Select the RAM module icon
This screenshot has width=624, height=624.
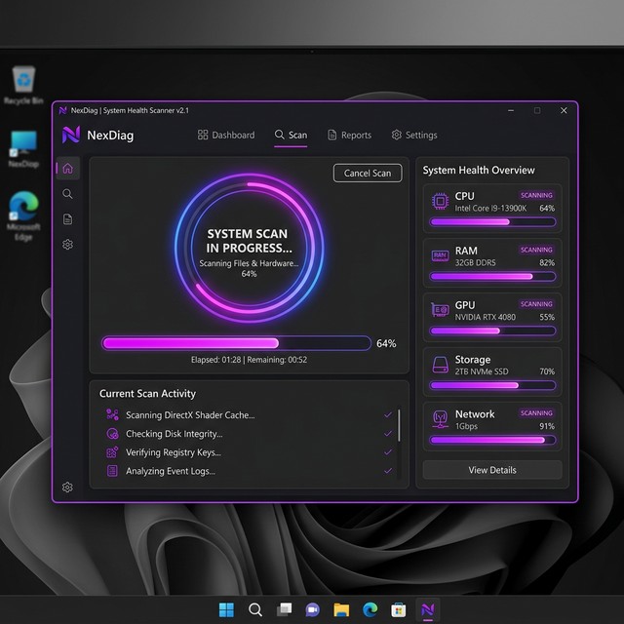[x=439, y=255]
